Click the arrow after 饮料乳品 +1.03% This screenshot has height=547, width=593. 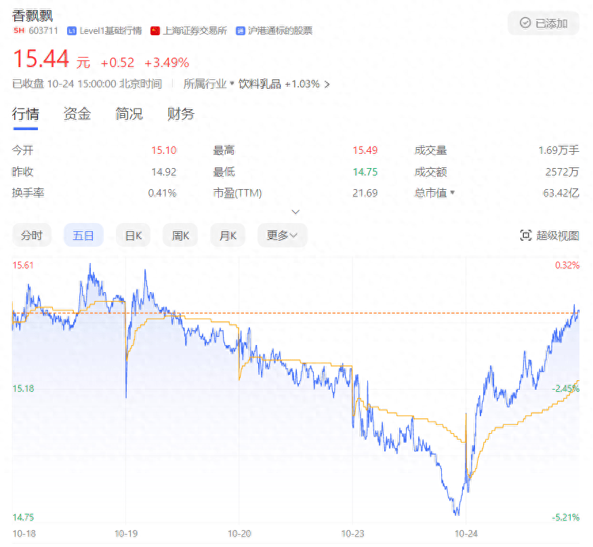(327, 84)
